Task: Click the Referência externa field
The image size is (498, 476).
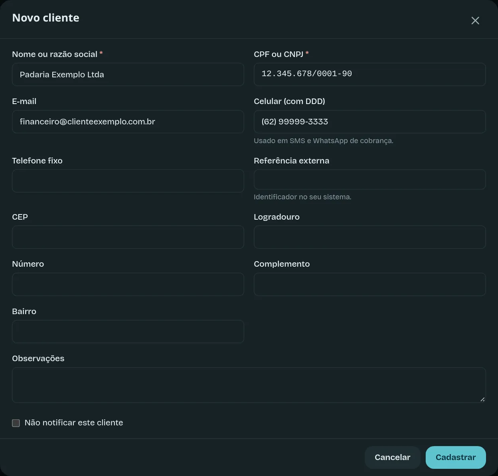Action: [370, 179]
